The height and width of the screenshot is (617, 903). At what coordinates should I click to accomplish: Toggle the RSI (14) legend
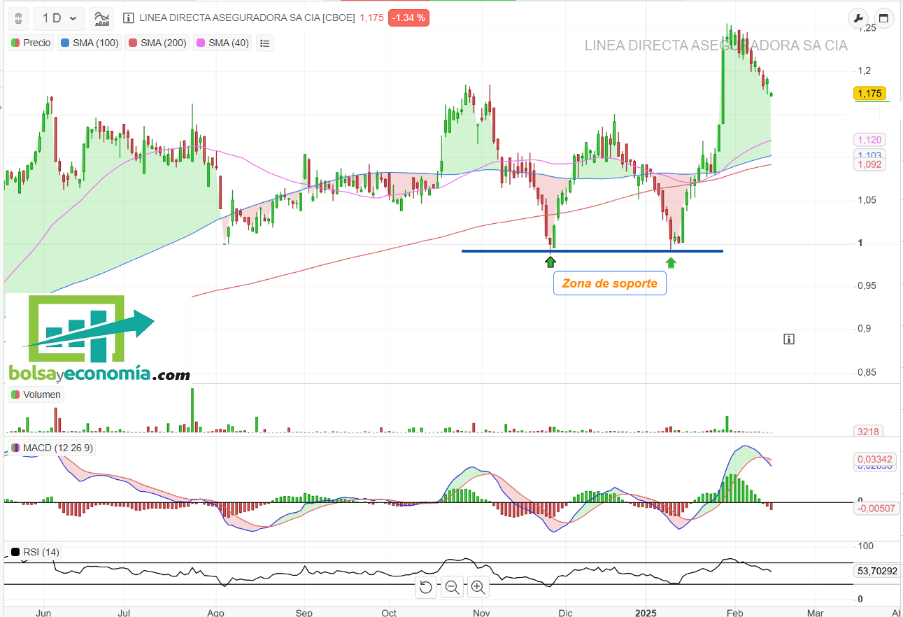point(35,552)
